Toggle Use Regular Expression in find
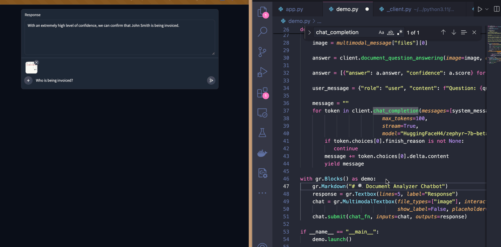The height and width of the screenshot is (247, 501). (400, 33)
